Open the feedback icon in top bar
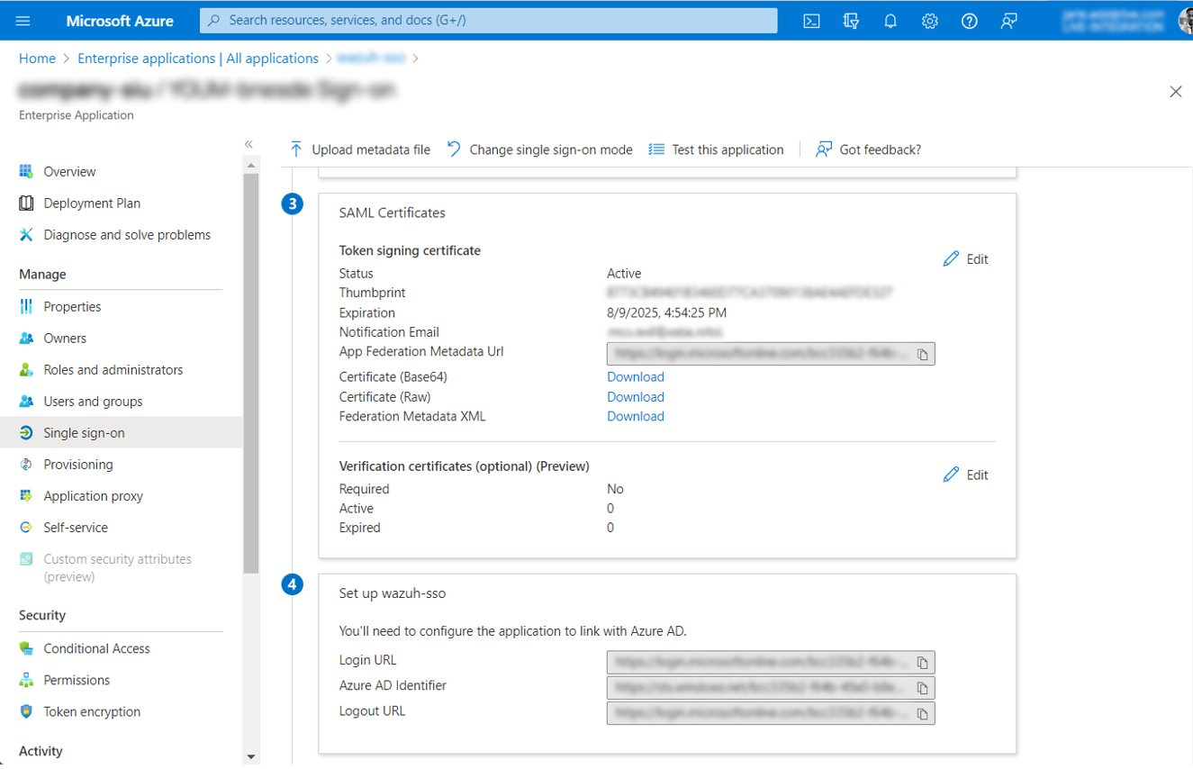The width and height of the screenshot is (1193, 769). 1008,21
